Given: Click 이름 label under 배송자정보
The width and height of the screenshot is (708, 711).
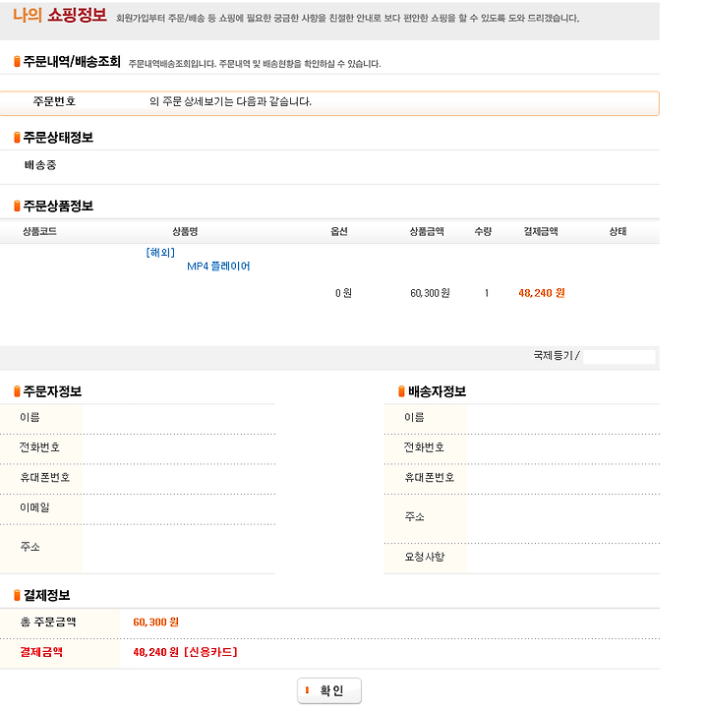Looking at the screenshot, I should point(415,417).
